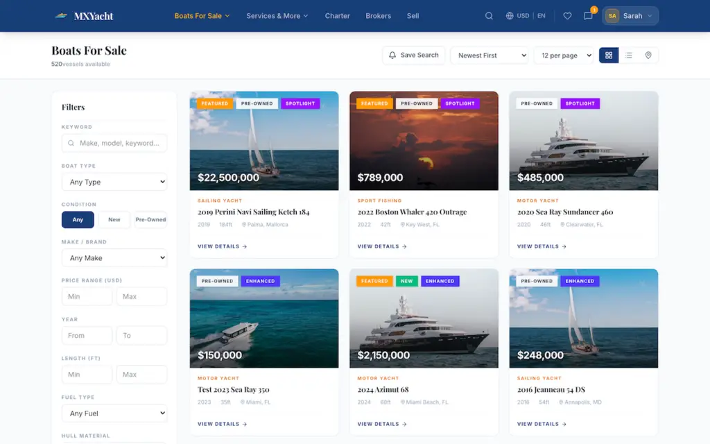This screenshot has height=444, width=710.
Task: Open $789,000 sunset boat photo
Action: click(x=424, y=141)
